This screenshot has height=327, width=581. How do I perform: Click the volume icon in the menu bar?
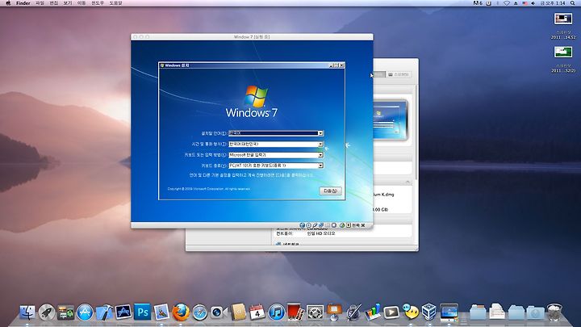point(533,3)
